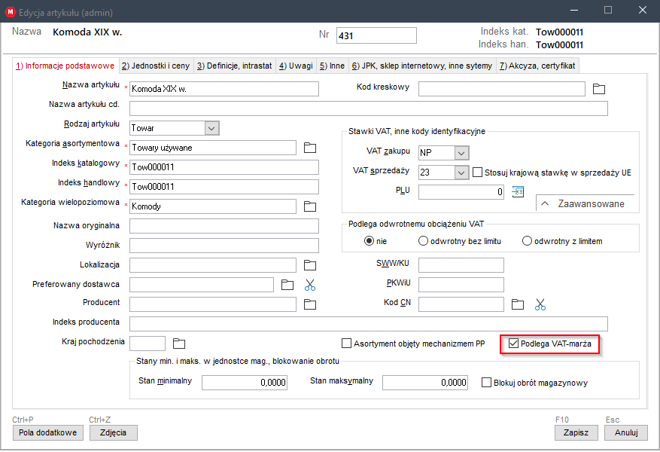
Task: Click Producent input field
Action: click(213, 304)
